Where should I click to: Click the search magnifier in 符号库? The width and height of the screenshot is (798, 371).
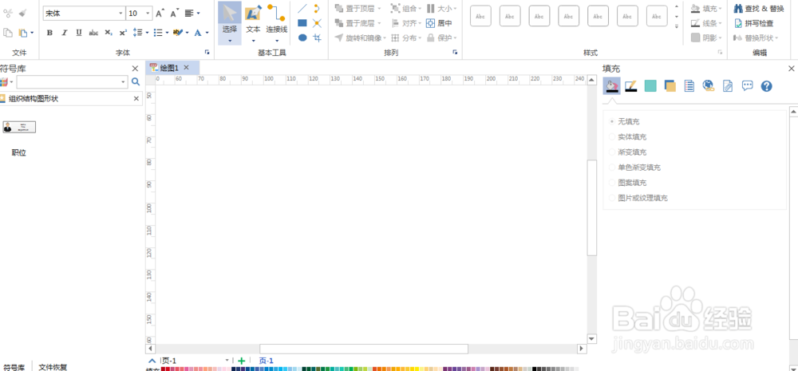pyautogui.click(x=136, y=81)
